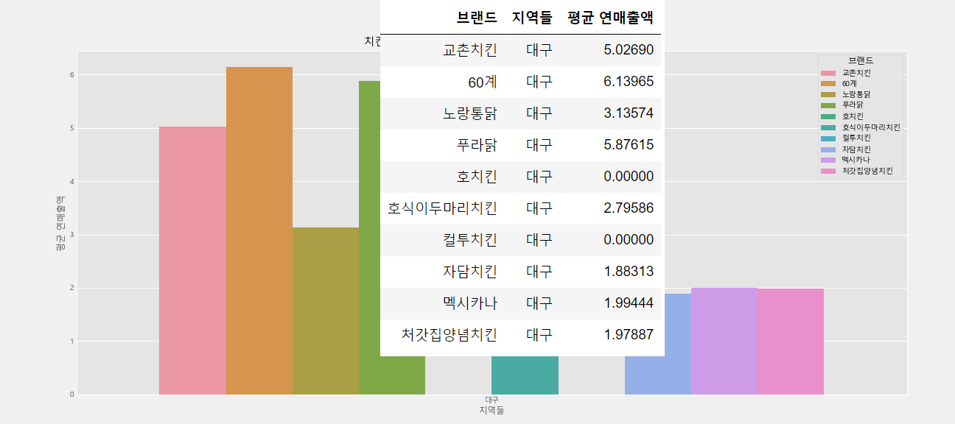
Task: Select the 호식이두마리치킨 cell in the table
Action: pos(442,208)
